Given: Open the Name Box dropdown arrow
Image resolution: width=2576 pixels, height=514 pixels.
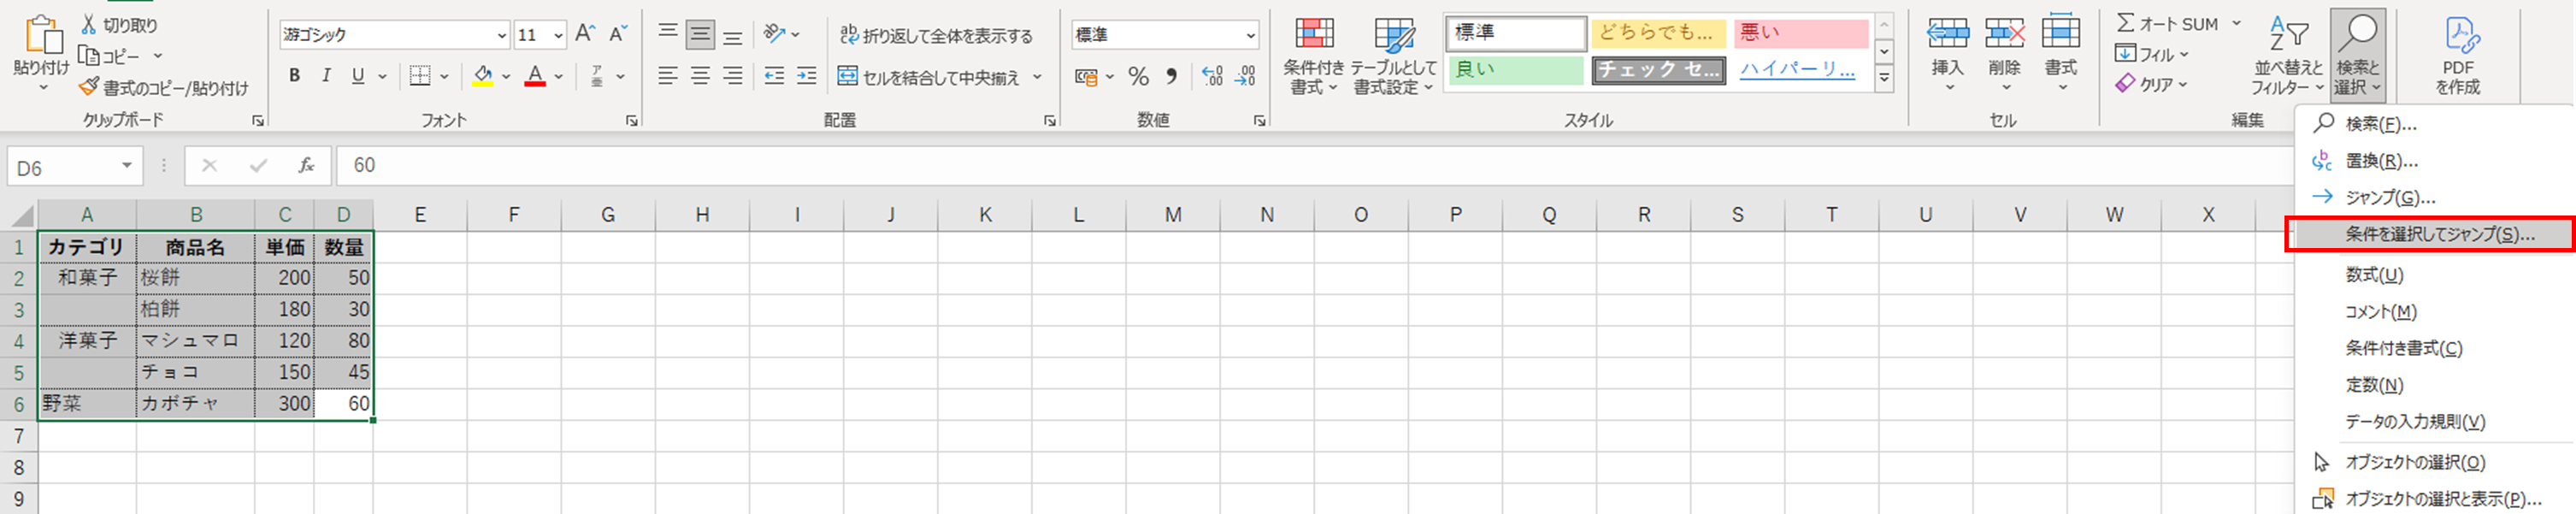Looking at the screenshot, I should point(127,166).
